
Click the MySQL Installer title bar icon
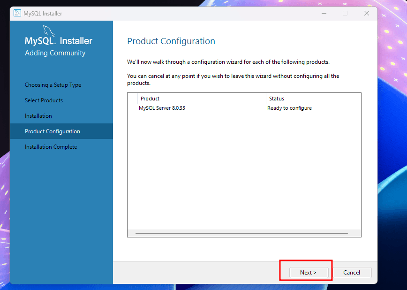point(17,13)
